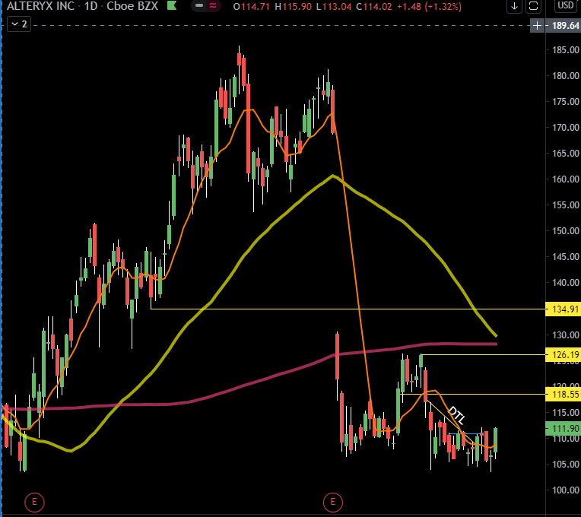Click the Cboe BZX exchange label
This screenshot has height=517, width=581.
132,6
